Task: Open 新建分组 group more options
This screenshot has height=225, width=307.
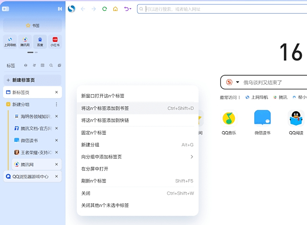Action: (x=56, y=104)
